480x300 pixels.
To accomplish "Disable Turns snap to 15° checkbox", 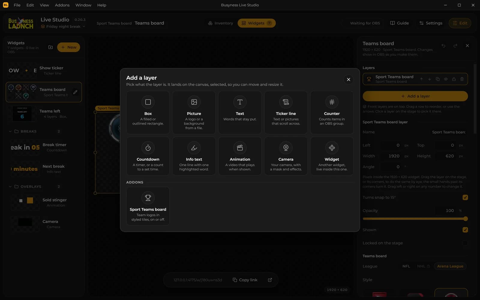I will coord(465,197).
